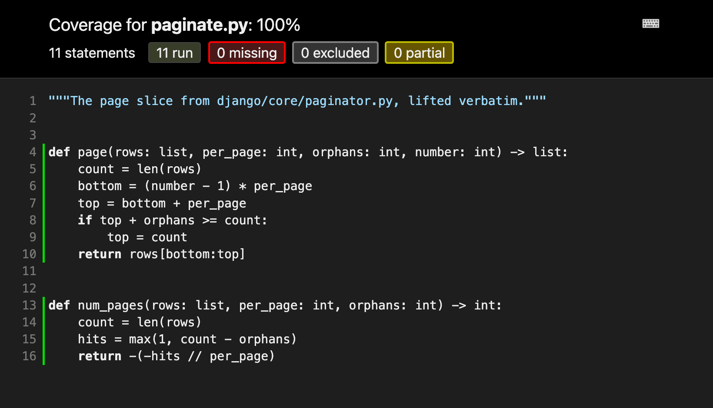The width and height of the screenshot is (713, 408).
Task: Toggle the "11 run" filter button
Action: 174,53
